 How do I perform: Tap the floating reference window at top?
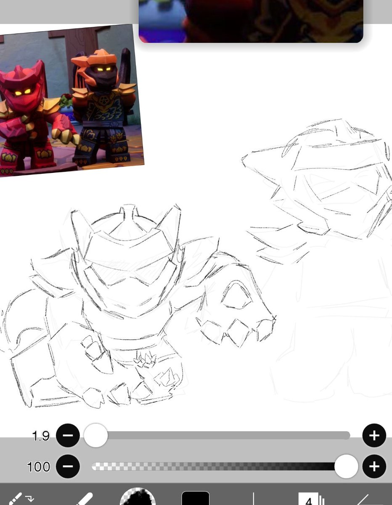click(x=251, y=21)
